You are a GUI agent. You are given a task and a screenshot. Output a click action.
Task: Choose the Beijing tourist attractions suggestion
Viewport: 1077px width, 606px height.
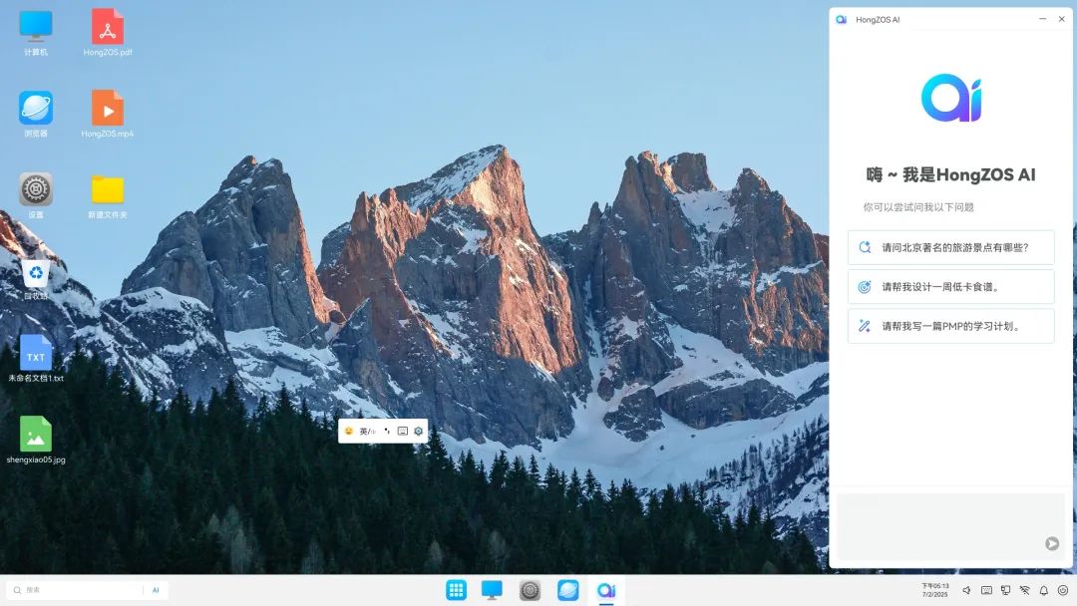tap(950, 248)
